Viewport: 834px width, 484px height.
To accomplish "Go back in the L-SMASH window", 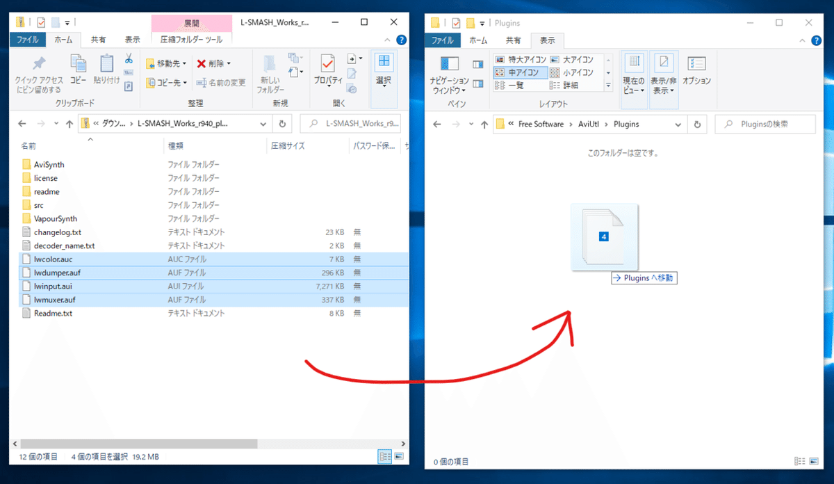I will (22, 124).
